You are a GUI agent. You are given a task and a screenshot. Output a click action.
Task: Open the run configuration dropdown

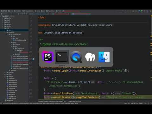(x=123, y=11)
